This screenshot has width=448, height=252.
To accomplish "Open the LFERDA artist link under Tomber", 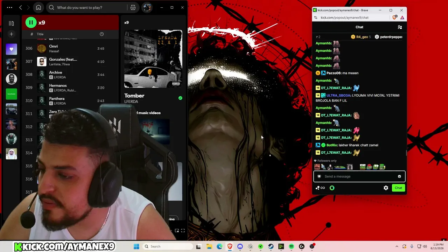I will (x=131, y=101).
